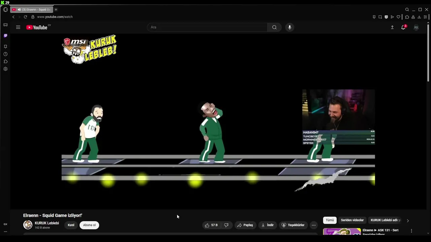Start voice search with the microphone
Viewport: 431px width, 242px height.
290,27
